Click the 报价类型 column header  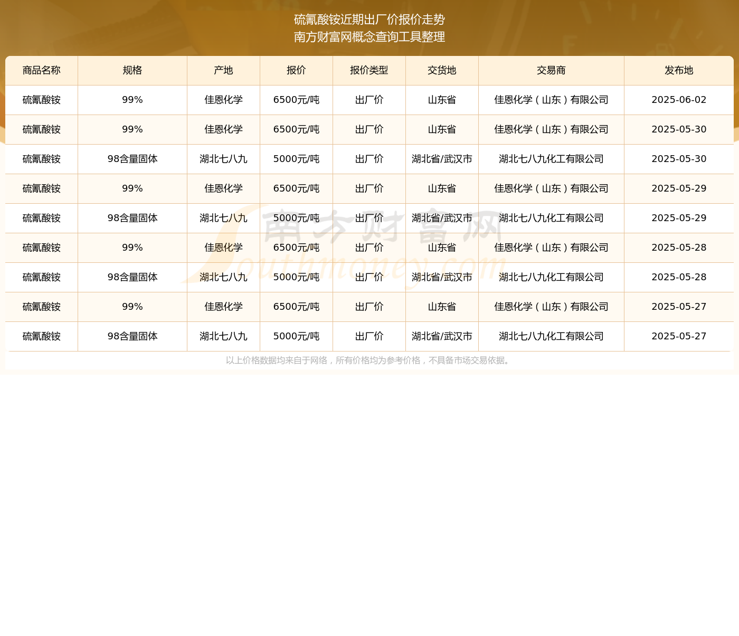[369, 70]
